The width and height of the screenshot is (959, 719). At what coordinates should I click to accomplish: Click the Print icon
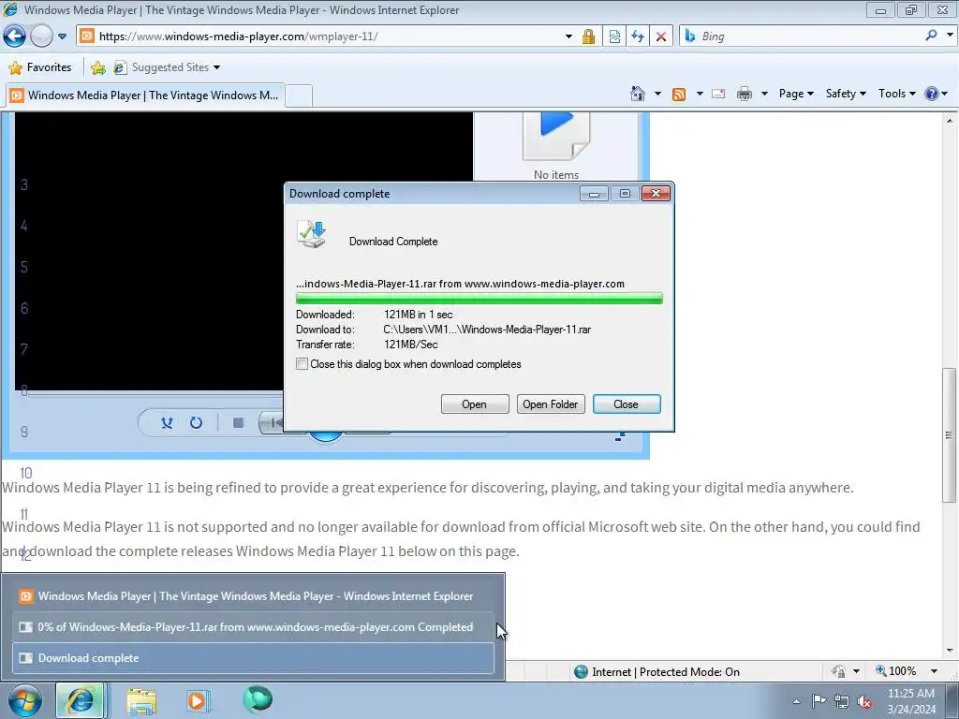pos(745,94)
